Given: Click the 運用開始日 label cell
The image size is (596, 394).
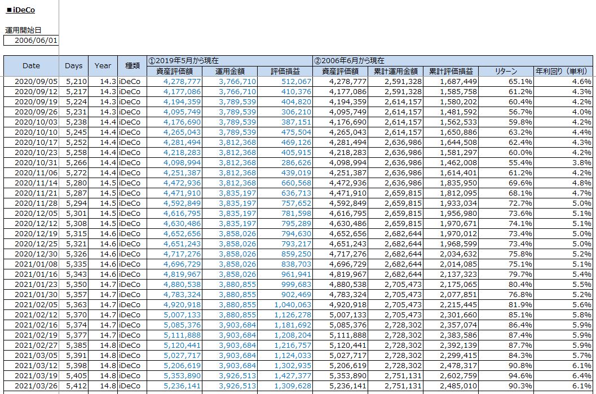Looking at the screenshot, I should coord(23,30).
